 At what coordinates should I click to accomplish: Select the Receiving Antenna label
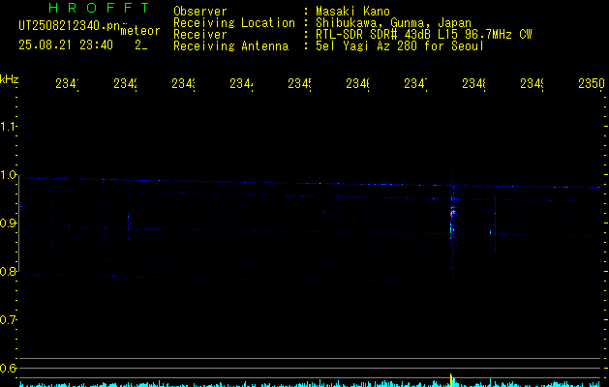pyautogui.click(x=231, y=46)
